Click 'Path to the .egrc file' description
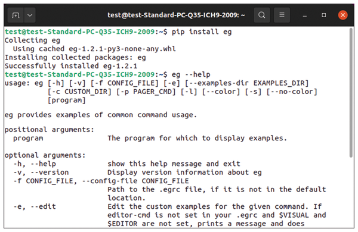Screen dimensions: 358x232 click(x=217, y=189)
